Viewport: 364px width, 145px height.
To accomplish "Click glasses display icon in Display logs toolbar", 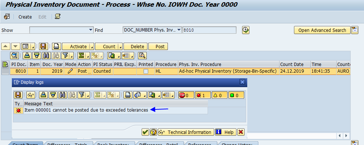I will click(x=31, y=95).
